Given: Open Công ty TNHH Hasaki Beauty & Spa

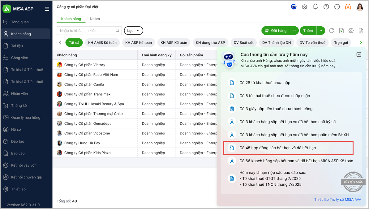Looking at the screenshot, I should (135, 104).
